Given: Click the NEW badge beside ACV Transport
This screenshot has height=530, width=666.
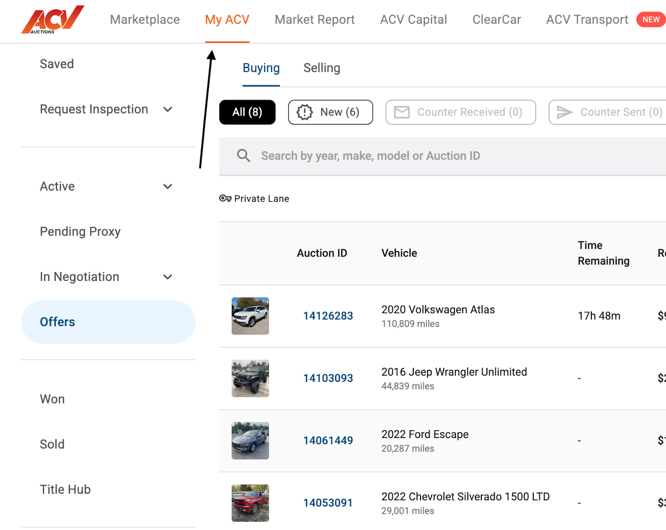Looking at the screenshot, I should point(651,20).
